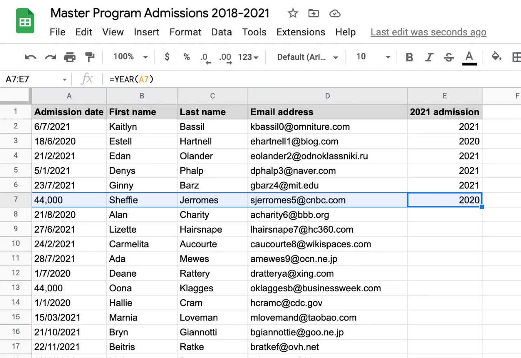The image size is (521, 358).
Task: Click the fill handle on cell E7
Action: [482, 207]
